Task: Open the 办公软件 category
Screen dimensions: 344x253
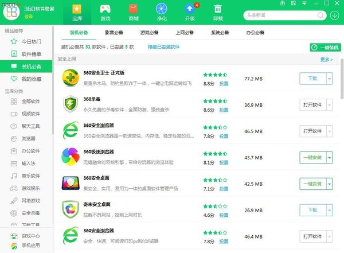Action: 26,151
